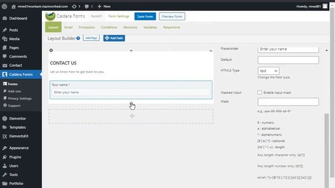Image resolution: width=335 pixels, height=188 pixels.
Task: Click the column split handle icon
Action: coord(131,51)
